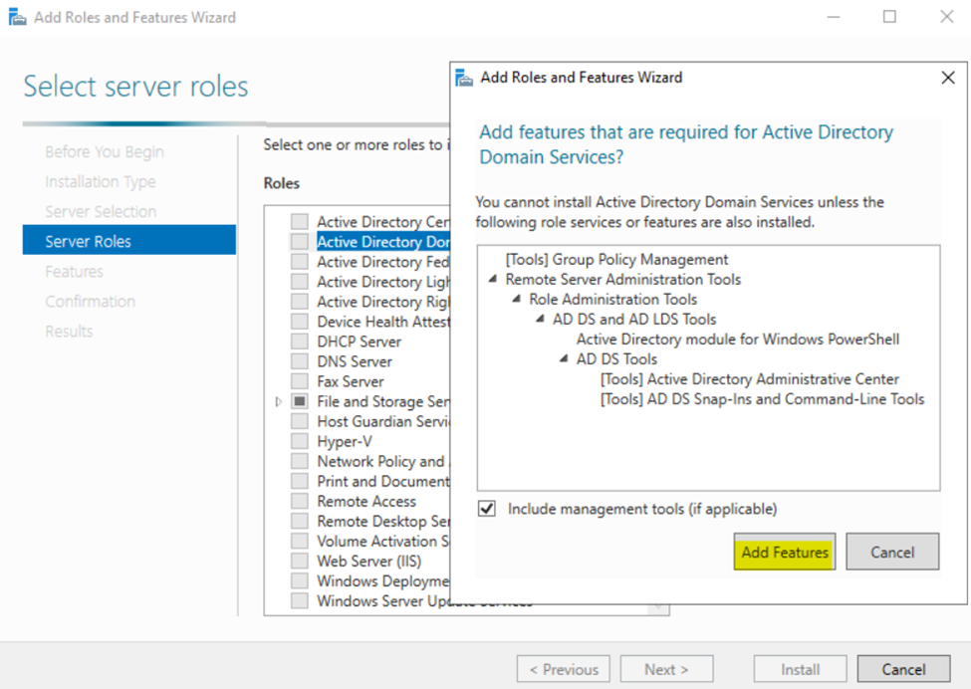
Task: Minimize the main wizard window
Action: pyautogui.click(x=834, y=17)
